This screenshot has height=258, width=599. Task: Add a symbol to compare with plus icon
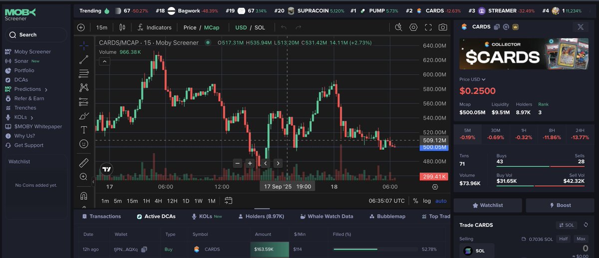pos(81,27)
